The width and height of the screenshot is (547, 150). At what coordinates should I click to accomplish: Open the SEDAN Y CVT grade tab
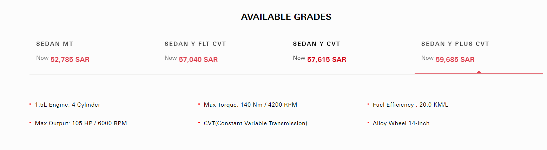(x=316, y=44)
